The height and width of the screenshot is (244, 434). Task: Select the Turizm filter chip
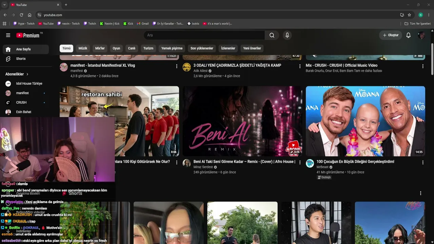click(x=148, y=48)
